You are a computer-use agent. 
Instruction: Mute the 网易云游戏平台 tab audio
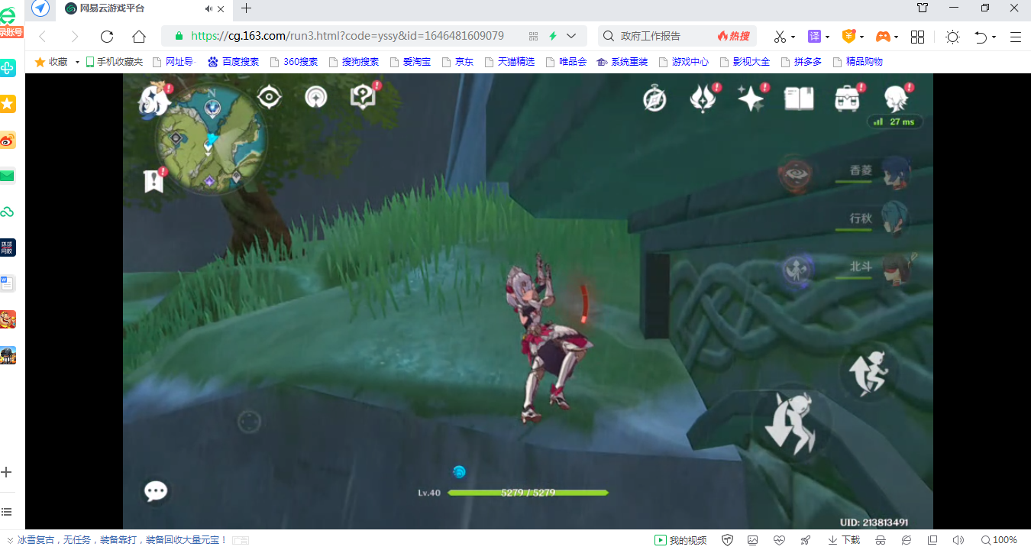[209, 8]
